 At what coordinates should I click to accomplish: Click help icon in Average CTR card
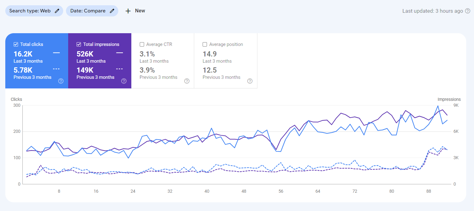tap(187, 81)
